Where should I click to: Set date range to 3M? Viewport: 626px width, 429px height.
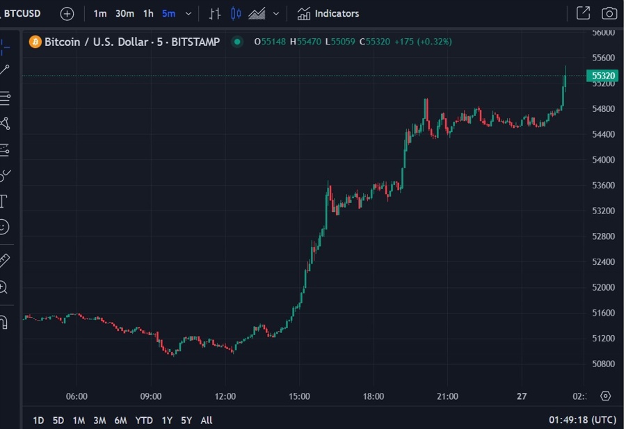99,420
